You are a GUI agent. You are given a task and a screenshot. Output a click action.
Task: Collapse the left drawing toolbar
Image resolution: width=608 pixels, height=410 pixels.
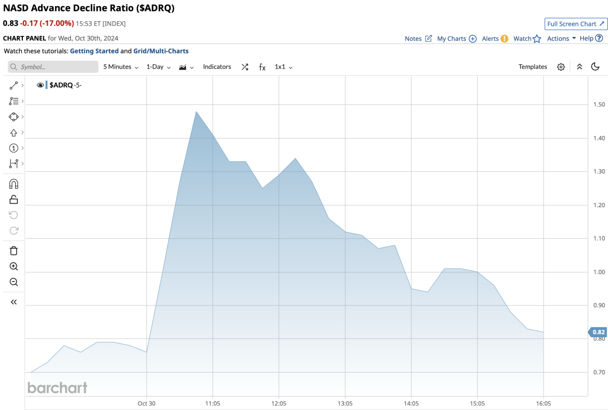(14, 302)
